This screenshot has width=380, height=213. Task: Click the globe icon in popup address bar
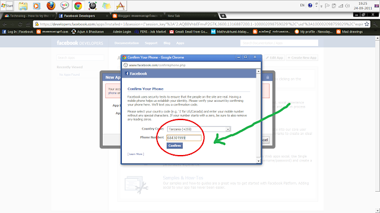click(x=125, y=65)
